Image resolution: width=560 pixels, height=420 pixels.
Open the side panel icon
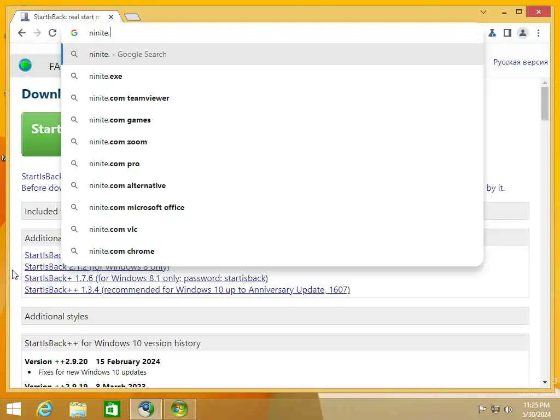(x=507, y=33)
